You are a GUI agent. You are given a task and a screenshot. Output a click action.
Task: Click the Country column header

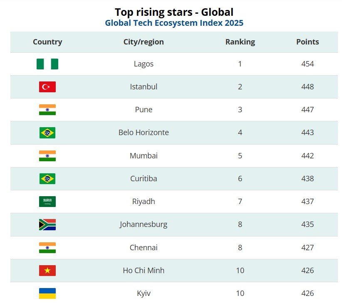47,42
